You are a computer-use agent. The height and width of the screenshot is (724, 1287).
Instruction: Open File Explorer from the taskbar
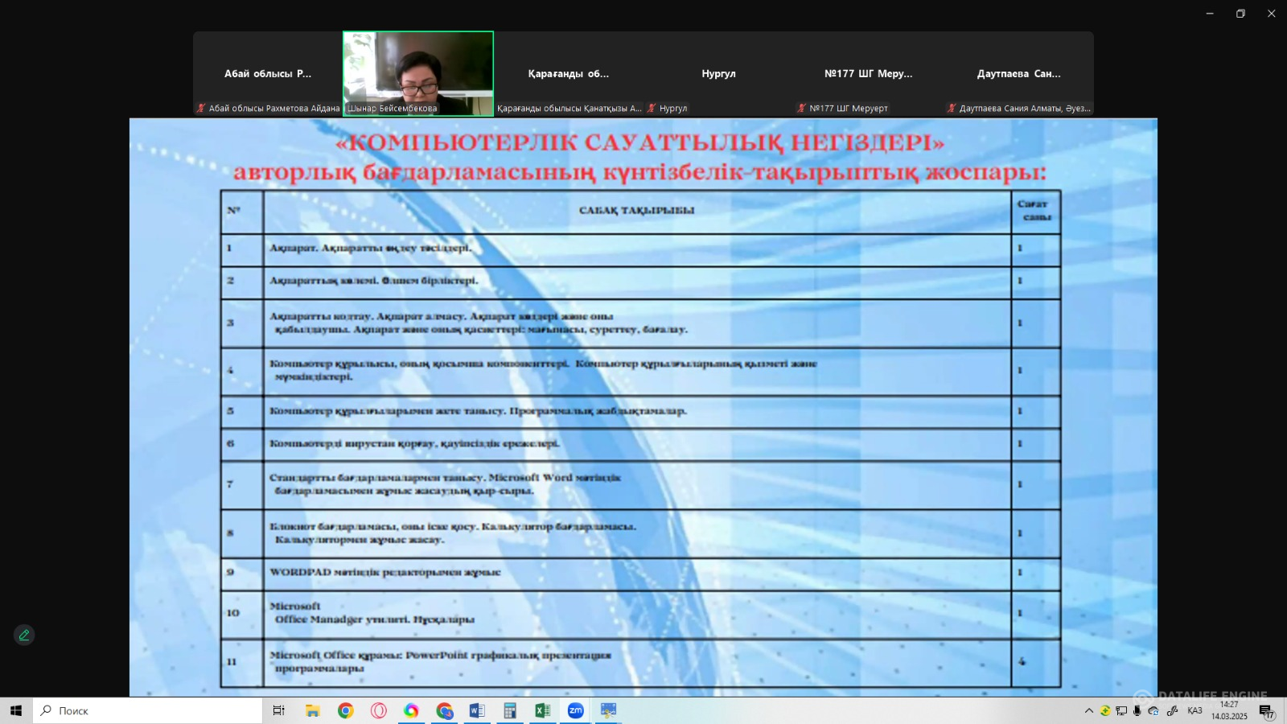coord(313,710)
